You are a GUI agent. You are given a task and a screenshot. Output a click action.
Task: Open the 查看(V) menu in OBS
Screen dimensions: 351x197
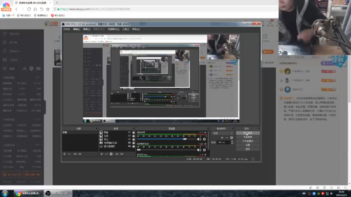pos(86,29)
